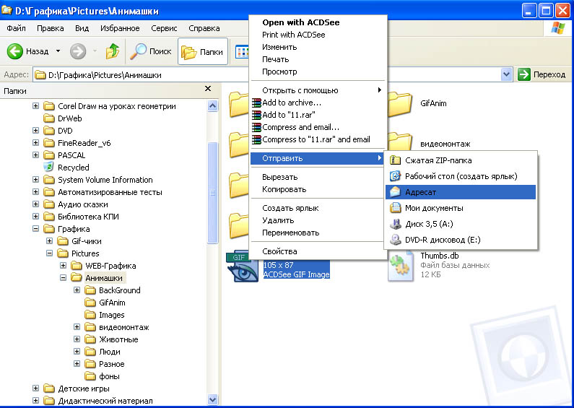Viewport: 574px width, 408px height.
Task: Select the фоны folder in tree
Action: pos(102,376)
